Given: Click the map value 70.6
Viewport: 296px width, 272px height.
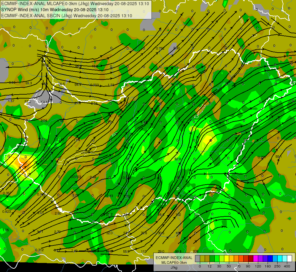Looking at the screenshot, I should [x=144, y=233].
